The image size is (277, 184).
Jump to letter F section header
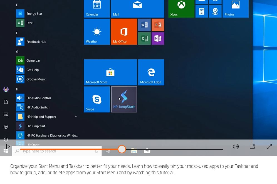17,33
